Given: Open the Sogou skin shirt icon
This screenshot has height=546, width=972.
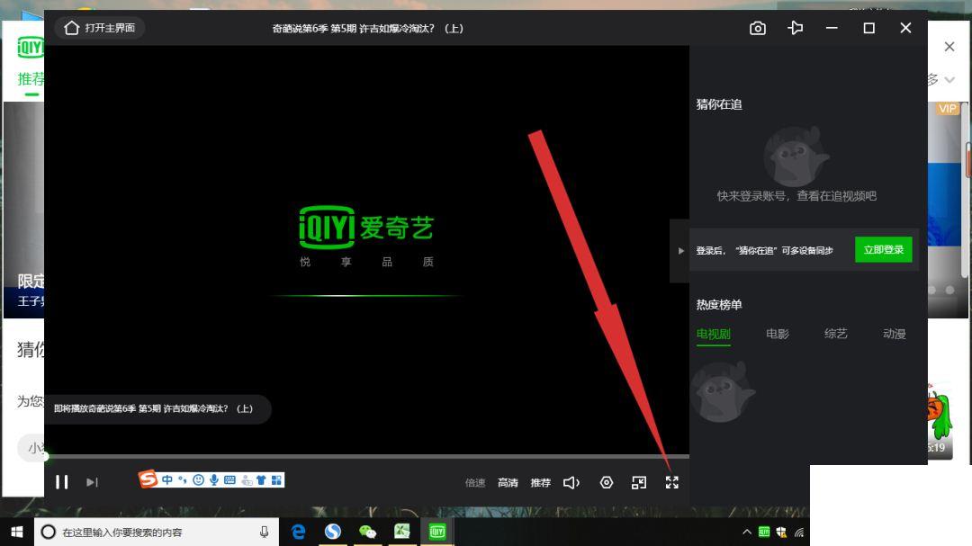Looking at the screenshot, I should pyautogui.click(x=261, y=479).
